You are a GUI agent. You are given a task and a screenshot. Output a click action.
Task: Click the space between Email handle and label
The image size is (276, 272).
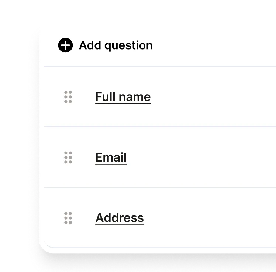[x=84, y=157]
